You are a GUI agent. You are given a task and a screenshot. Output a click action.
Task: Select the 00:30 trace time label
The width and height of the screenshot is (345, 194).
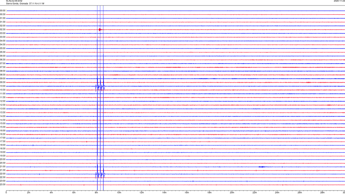pos(3,14)
